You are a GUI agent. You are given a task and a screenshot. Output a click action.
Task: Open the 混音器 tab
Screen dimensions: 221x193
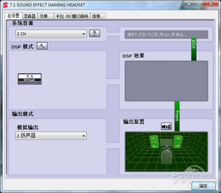30,16
